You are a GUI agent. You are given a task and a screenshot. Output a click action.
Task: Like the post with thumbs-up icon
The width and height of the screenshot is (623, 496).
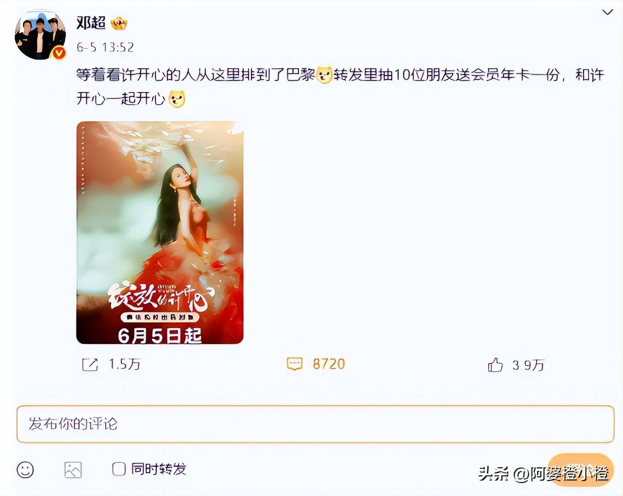click(x=495, y=365)
